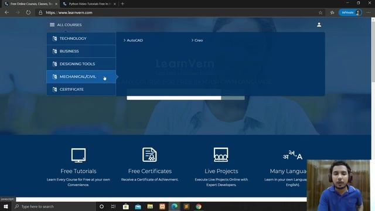Image resolution: width=375 pixels, height=211 pixels.
Task: Click the white search input field
Action: [174, 98]
